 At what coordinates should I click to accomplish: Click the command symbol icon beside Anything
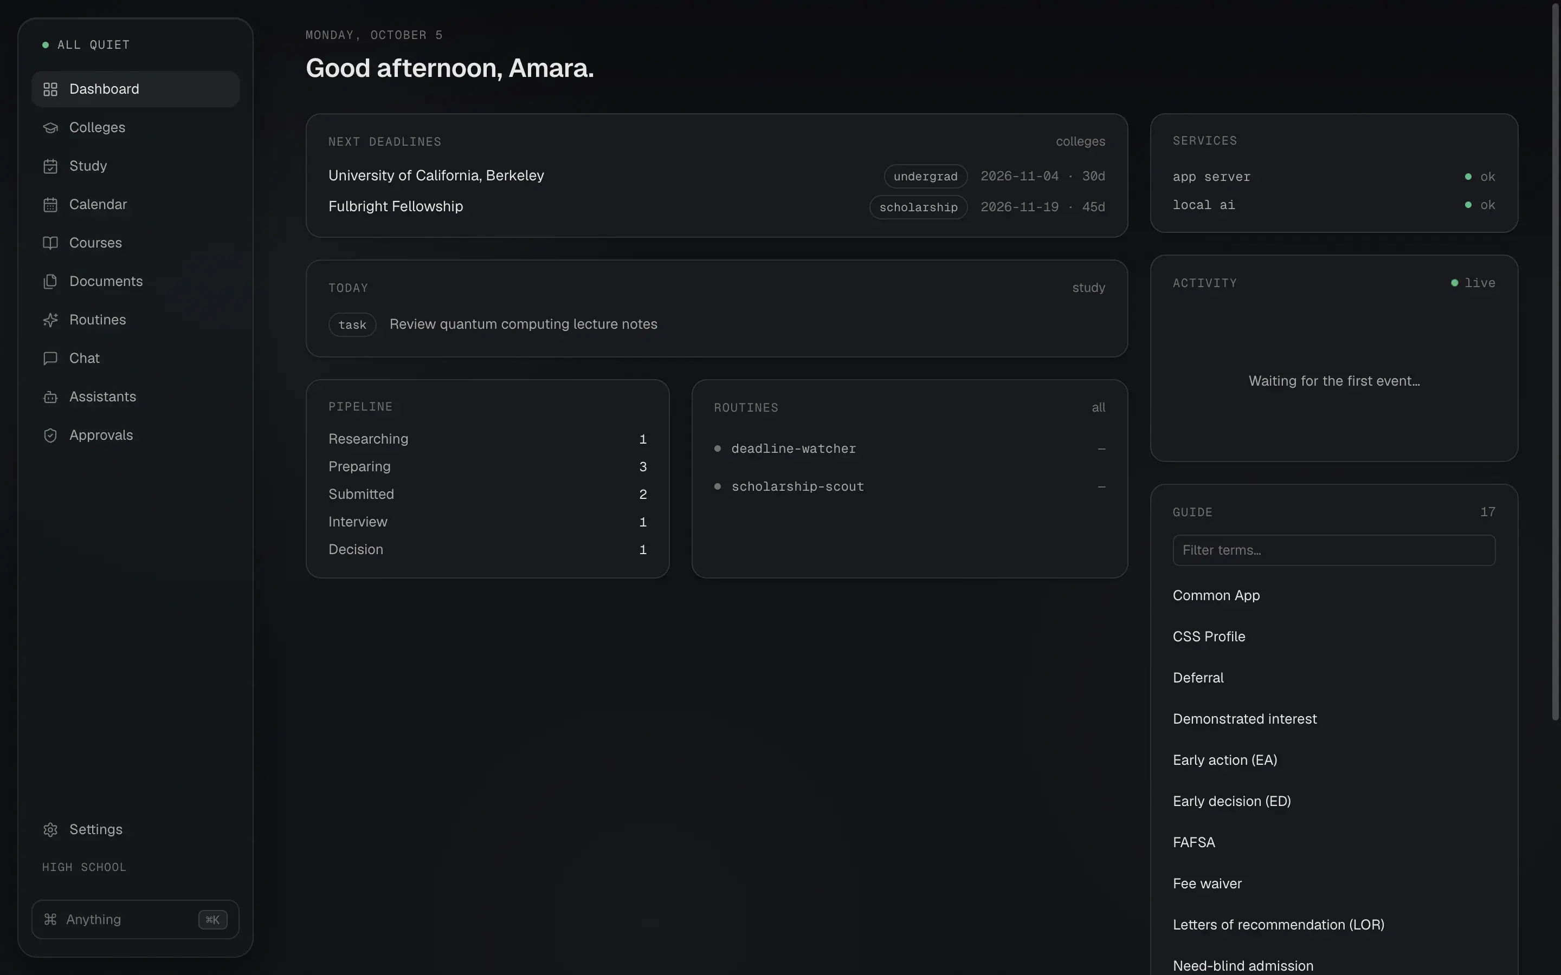click(50, 920)
